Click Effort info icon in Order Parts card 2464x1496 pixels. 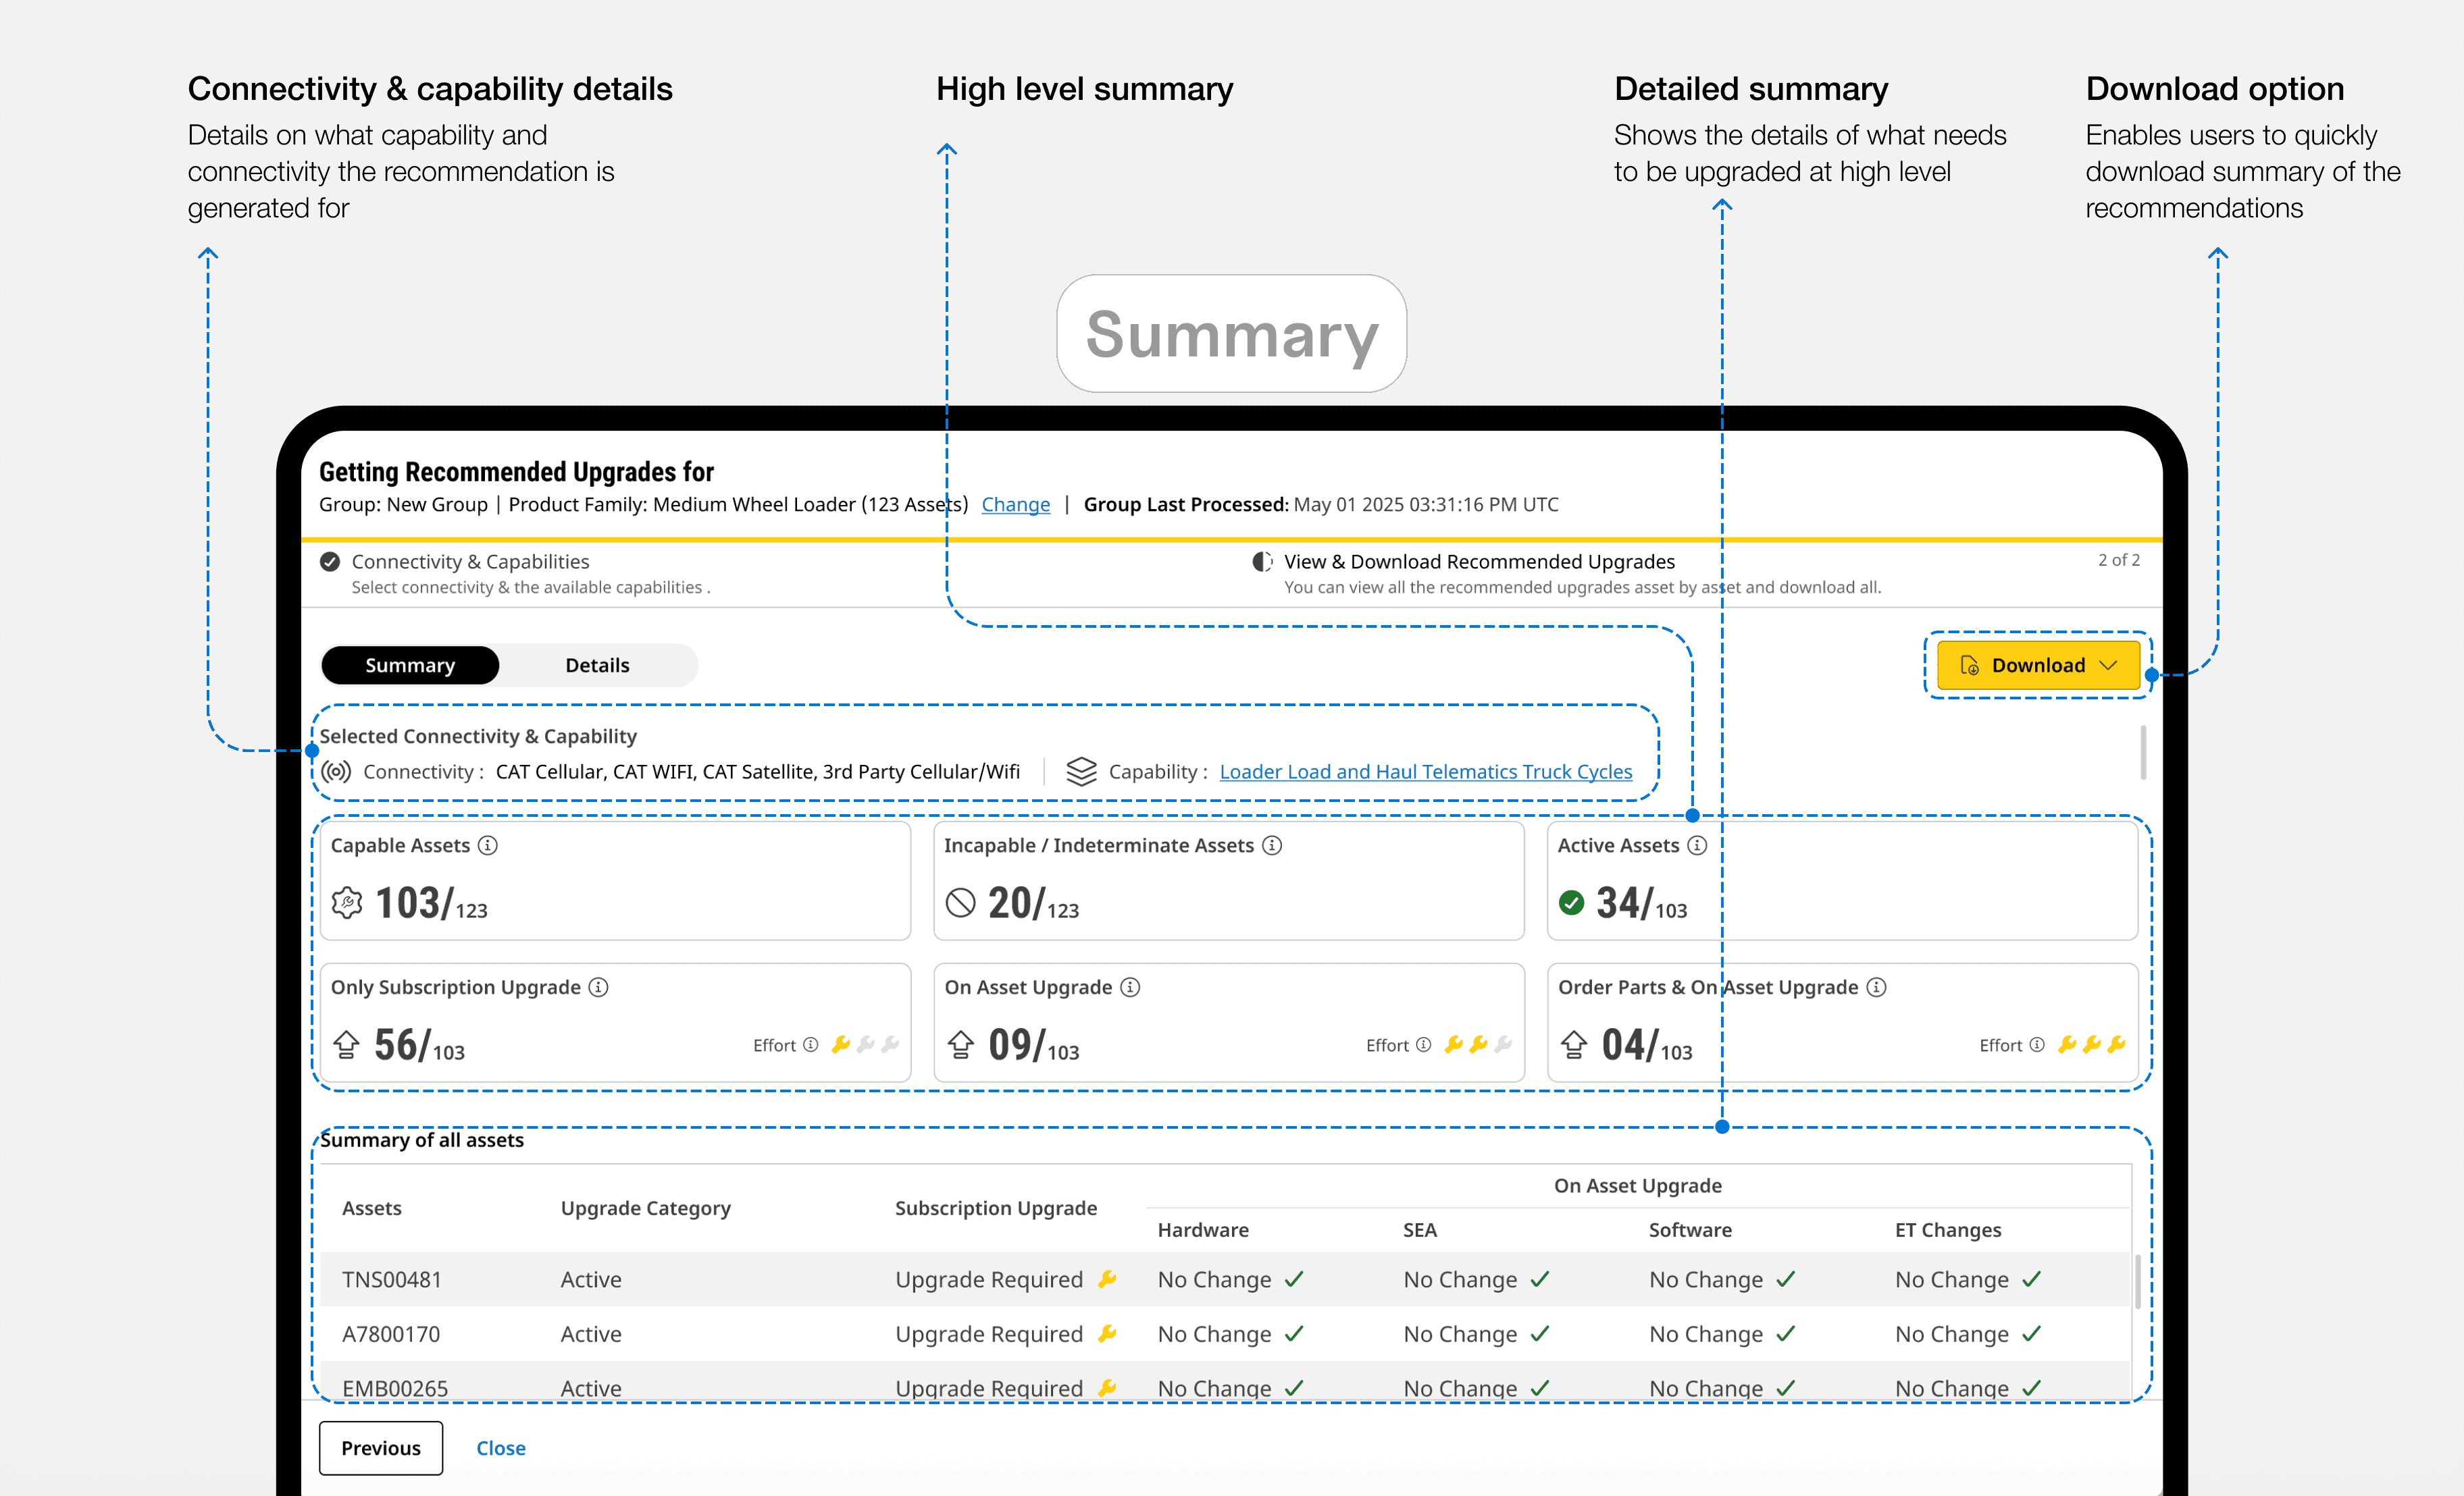[2037, 1044]
